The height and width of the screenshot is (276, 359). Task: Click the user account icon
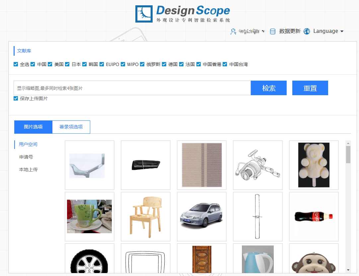click(233, 32)
